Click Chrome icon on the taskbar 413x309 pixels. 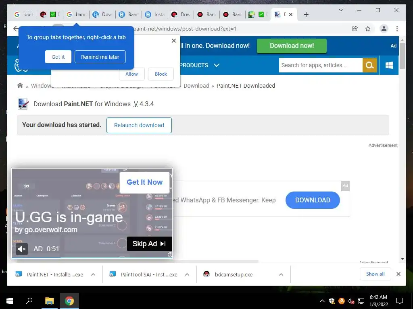69,301
